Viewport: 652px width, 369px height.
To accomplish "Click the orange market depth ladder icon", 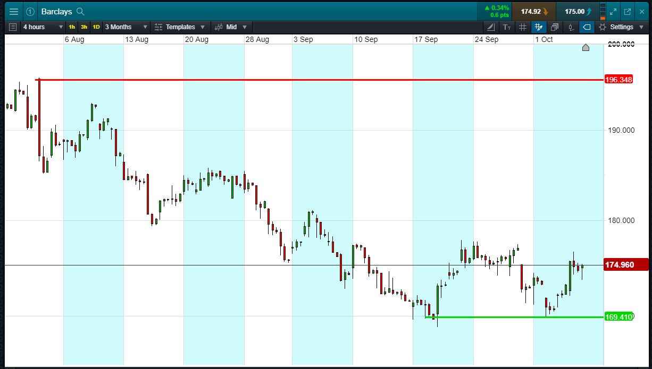I will [603, 11].
